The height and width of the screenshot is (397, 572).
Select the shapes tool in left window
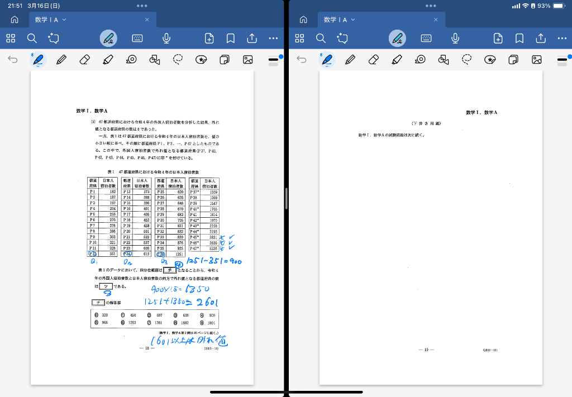[x=155, y=59]
